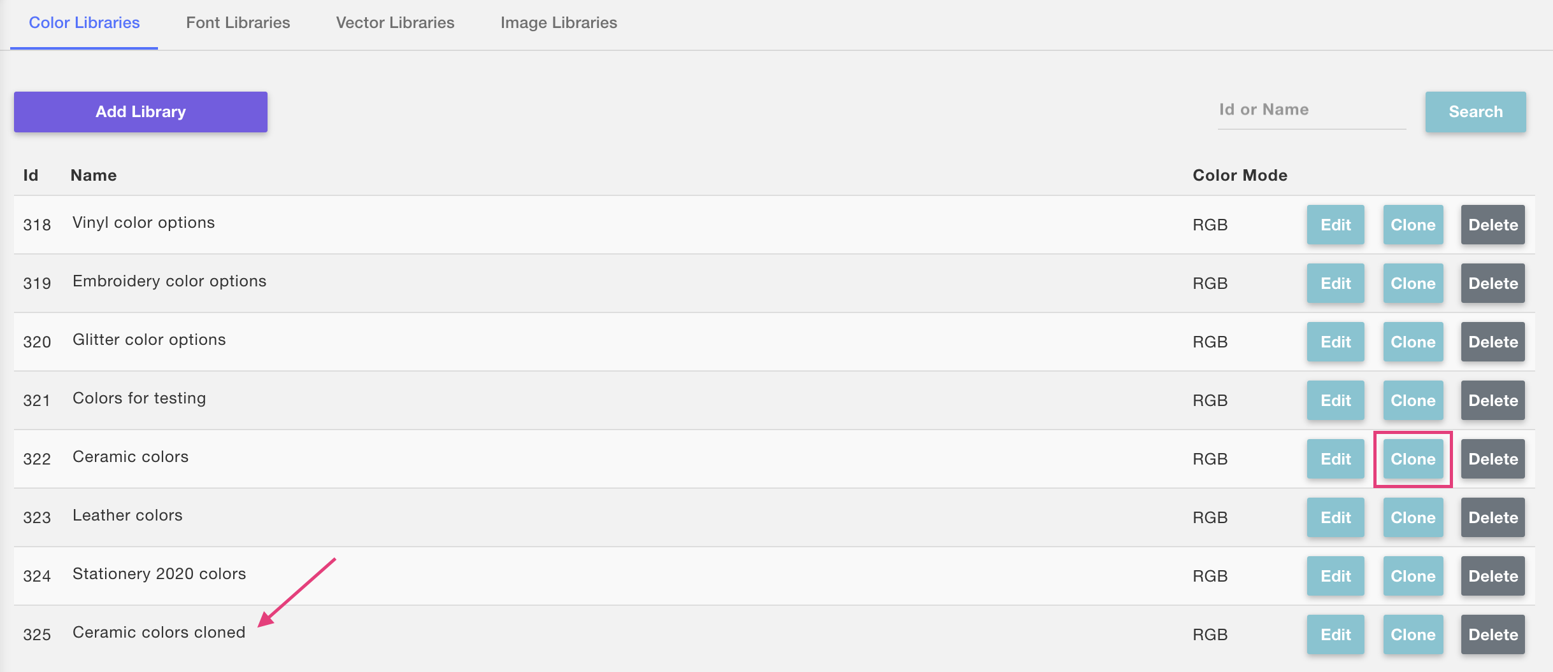Edit the Colors for testing library
Viewport: 1553px width, 672px height.
[1335, 400]
